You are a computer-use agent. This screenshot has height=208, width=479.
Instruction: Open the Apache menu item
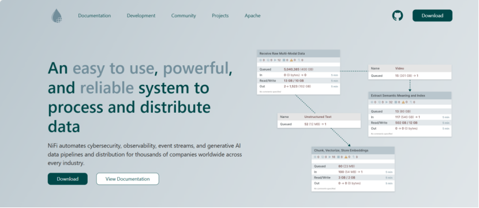point(253,16)
